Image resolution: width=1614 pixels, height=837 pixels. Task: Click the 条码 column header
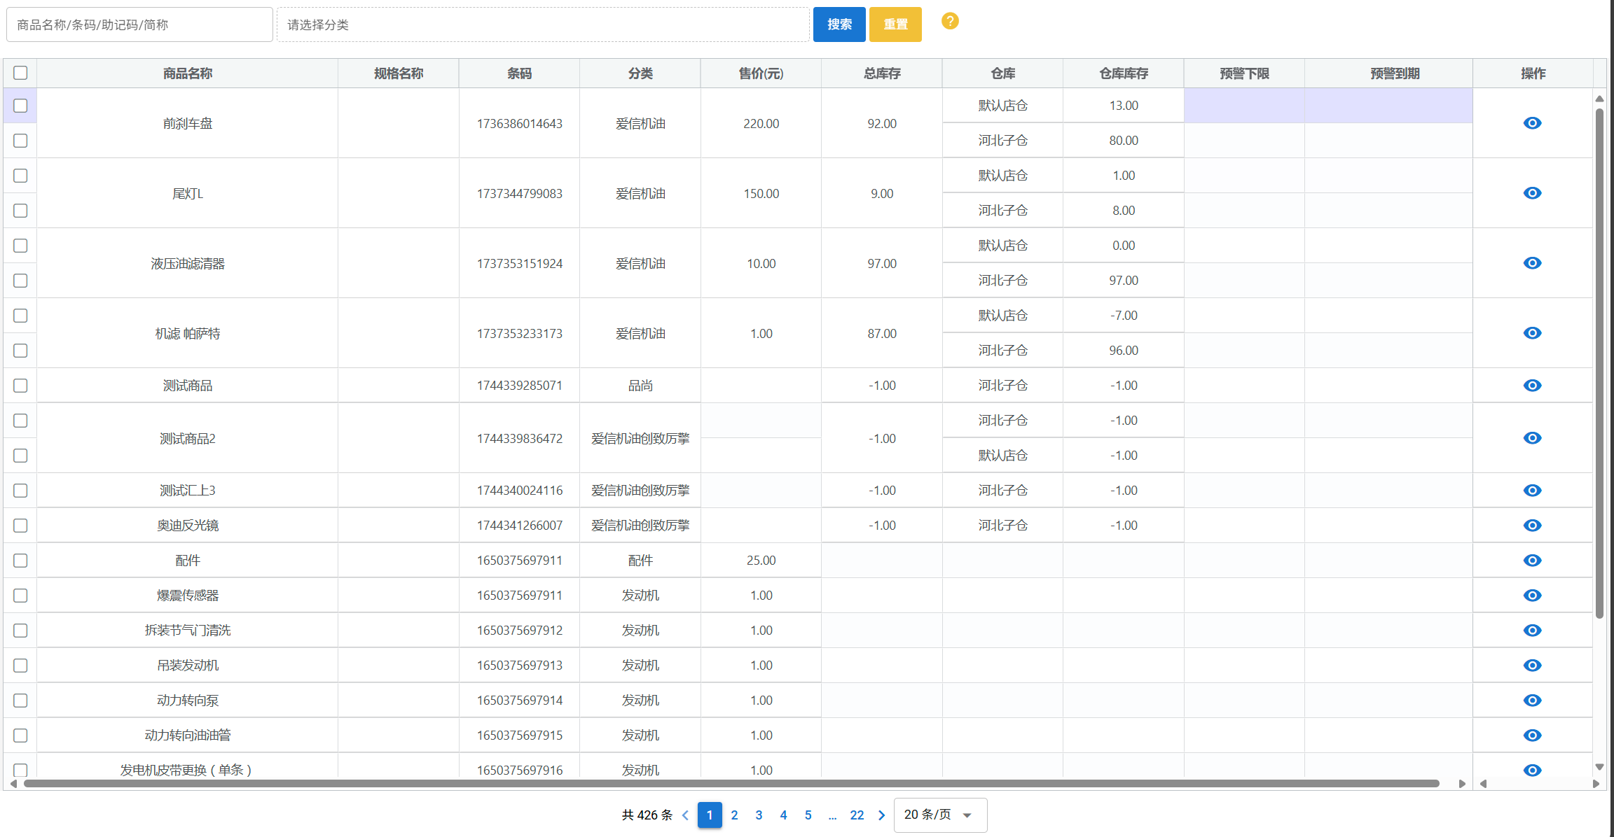519,73
